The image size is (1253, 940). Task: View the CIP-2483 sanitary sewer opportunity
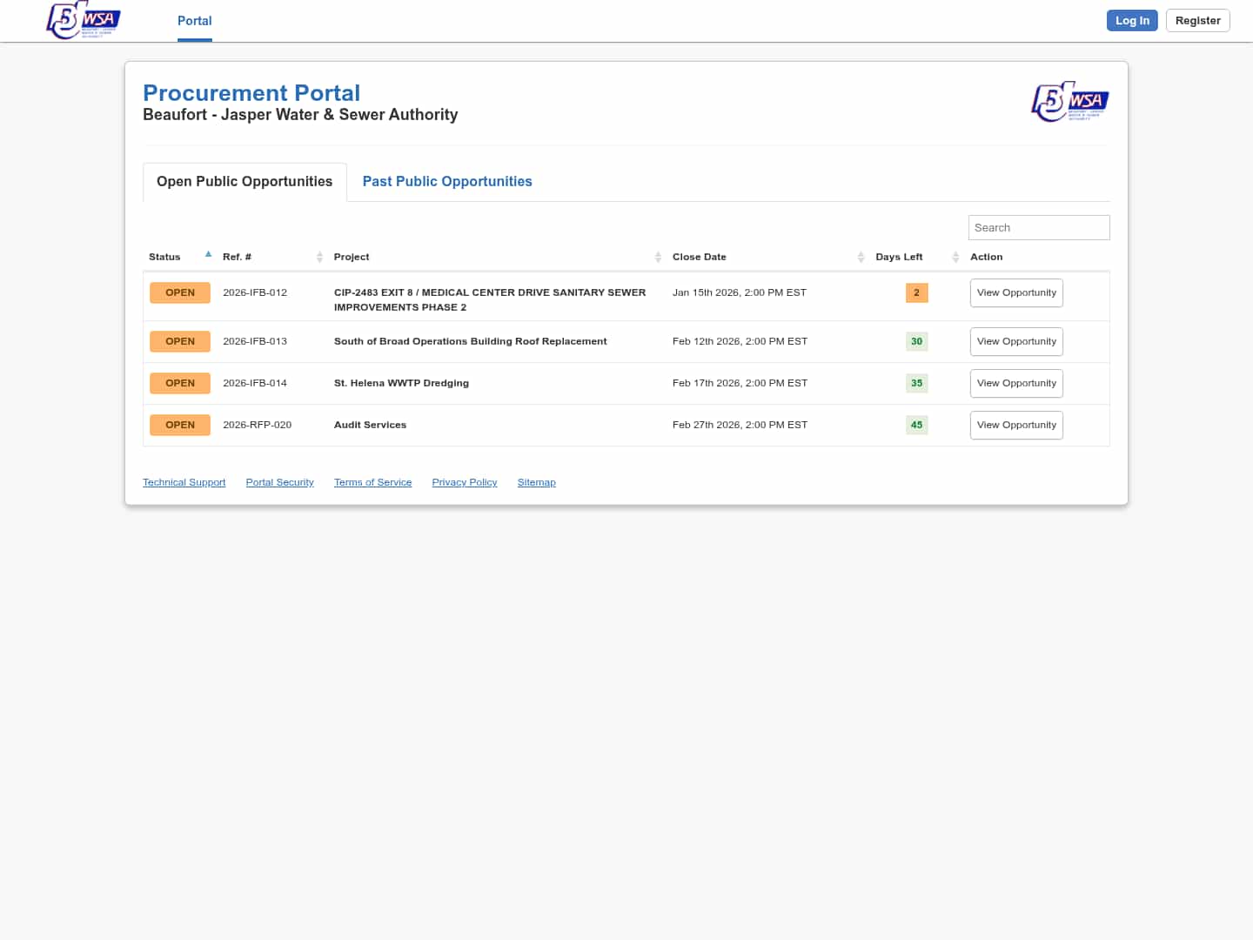coord(1015,293)
